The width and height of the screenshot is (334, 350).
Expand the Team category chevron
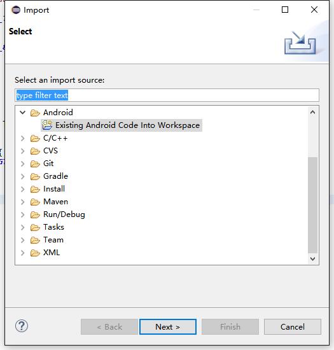[x=22, y=240]
